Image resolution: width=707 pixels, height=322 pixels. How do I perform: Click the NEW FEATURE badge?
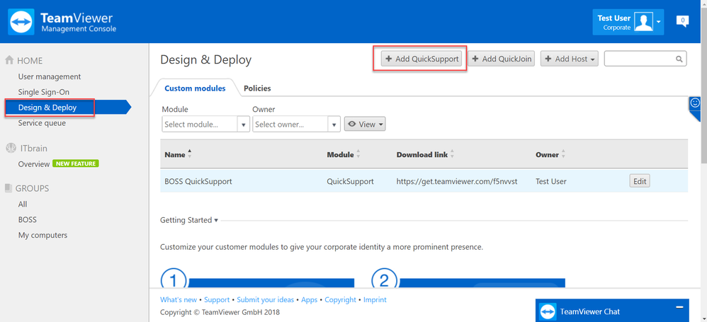click(76, 163)
